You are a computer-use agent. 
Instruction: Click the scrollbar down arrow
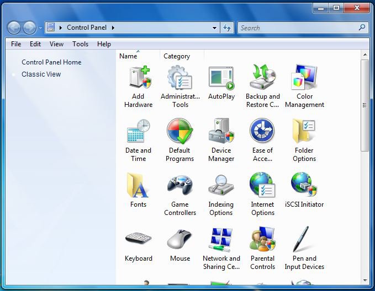coord(365,281)
